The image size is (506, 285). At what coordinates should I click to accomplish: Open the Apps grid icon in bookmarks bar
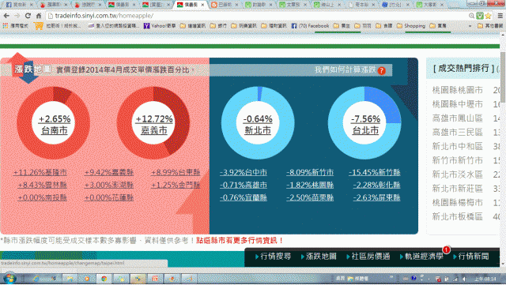[6, 26]
